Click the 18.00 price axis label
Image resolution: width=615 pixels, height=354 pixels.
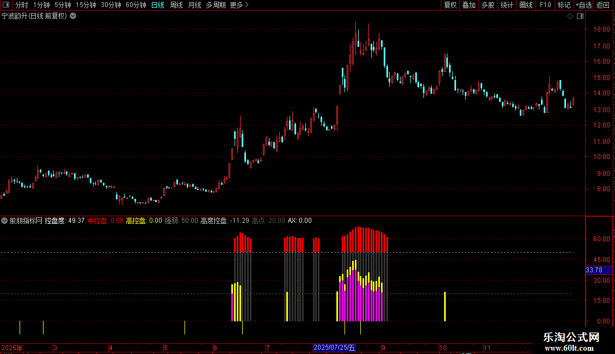[x=601, y=29]
